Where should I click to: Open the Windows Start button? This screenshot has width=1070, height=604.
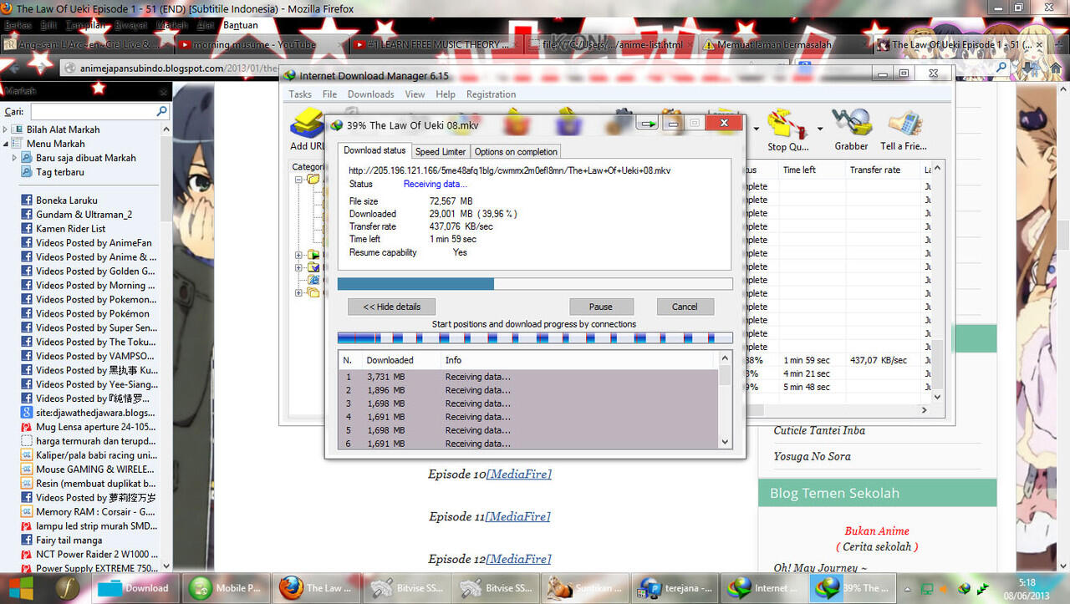(22, 587)
